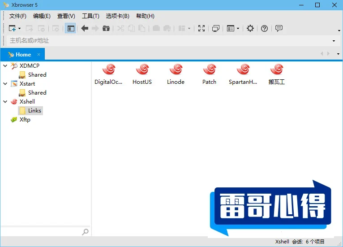Screen dimensions: 343x247
Task: Click the feedback speech bubble icon
Action: pyautogui.click(x=279, y=28)
